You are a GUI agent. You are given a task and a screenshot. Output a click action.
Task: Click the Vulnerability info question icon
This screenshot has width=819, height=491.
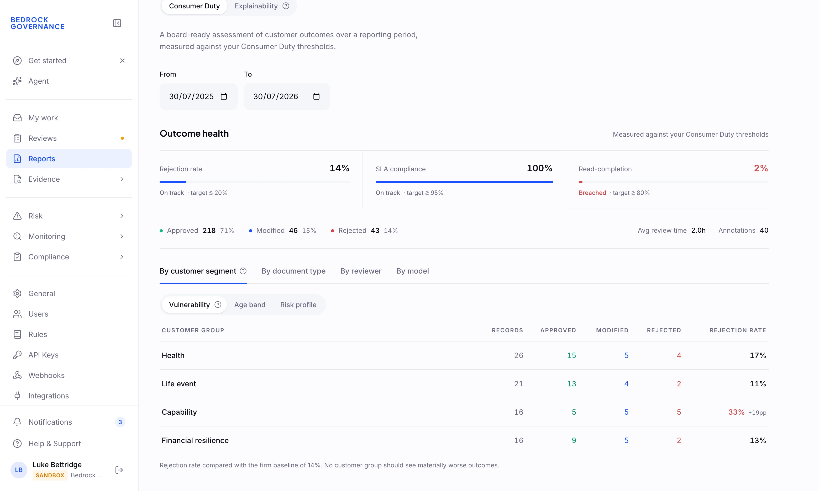coord(218,305)
